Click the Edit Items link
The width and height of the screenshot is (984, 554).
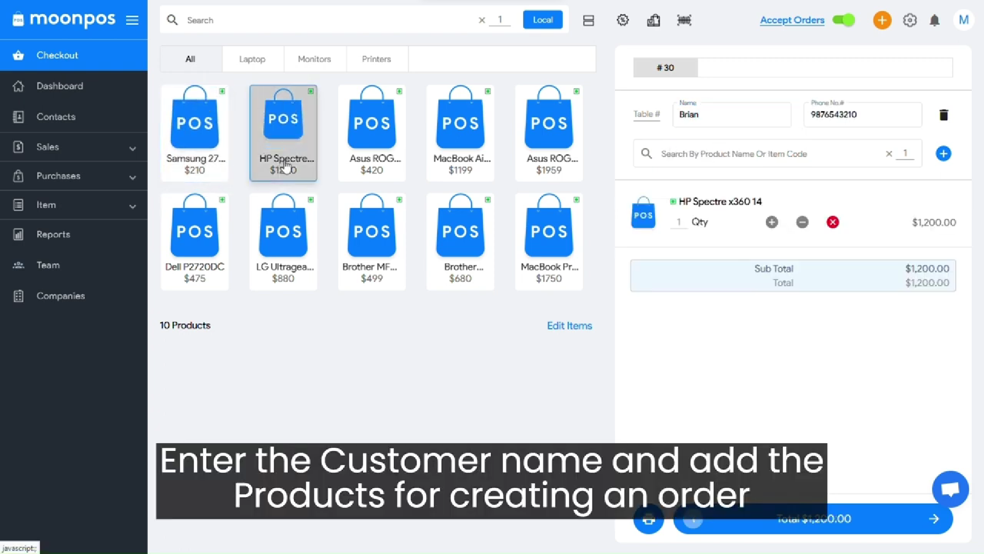coord(569,326)
